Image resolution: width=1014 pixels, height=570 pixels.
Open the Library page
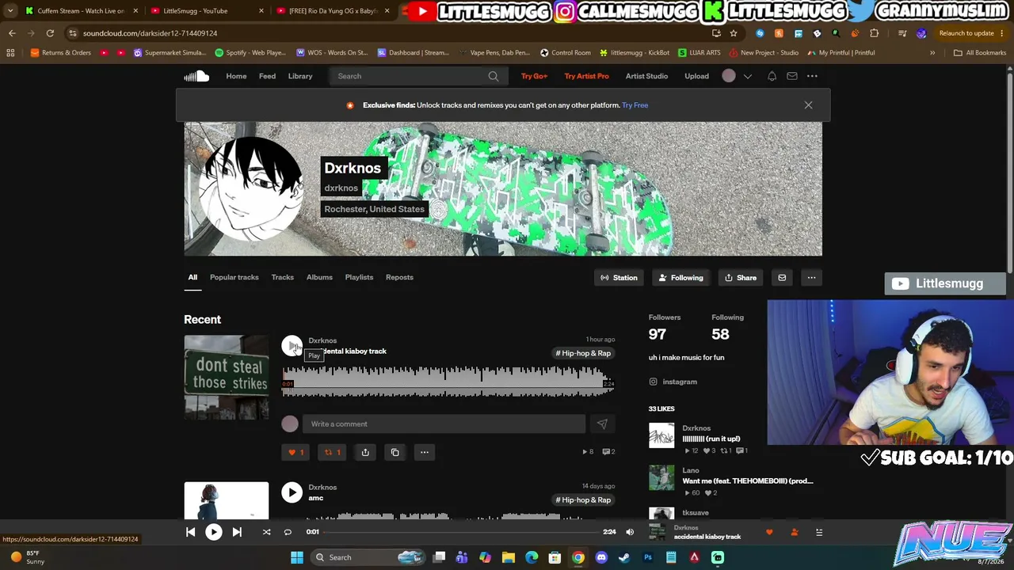pos(300,76)
